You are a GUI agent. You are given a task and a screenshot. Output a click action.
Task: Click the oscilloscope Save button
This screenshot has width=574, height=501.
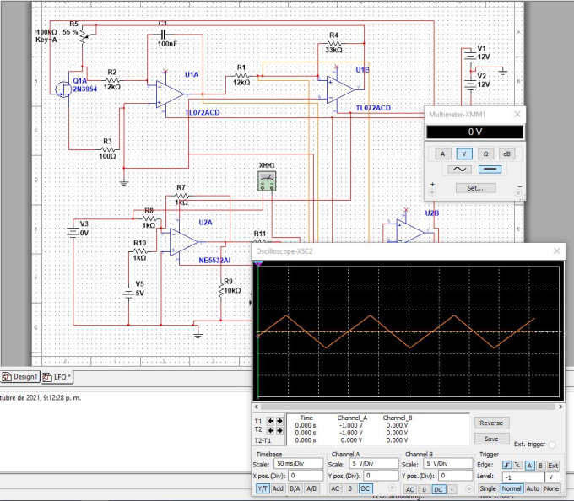(x=491, y=439)
